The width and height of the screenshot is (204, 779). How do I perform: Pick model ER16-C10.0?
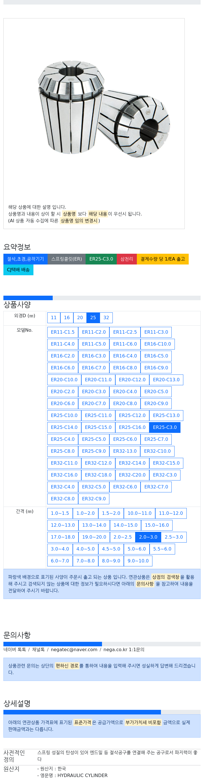coord(158,344)
